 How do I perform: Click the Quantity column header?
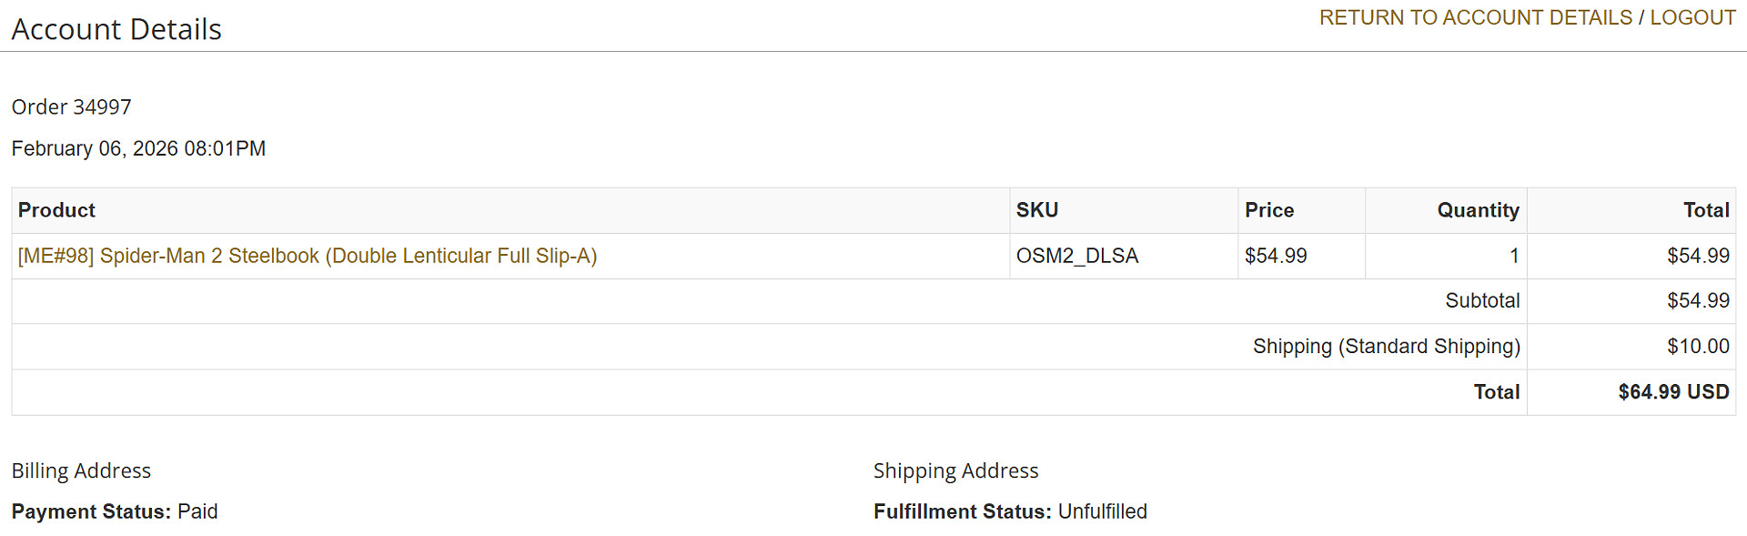click(x=1478, y=210)
